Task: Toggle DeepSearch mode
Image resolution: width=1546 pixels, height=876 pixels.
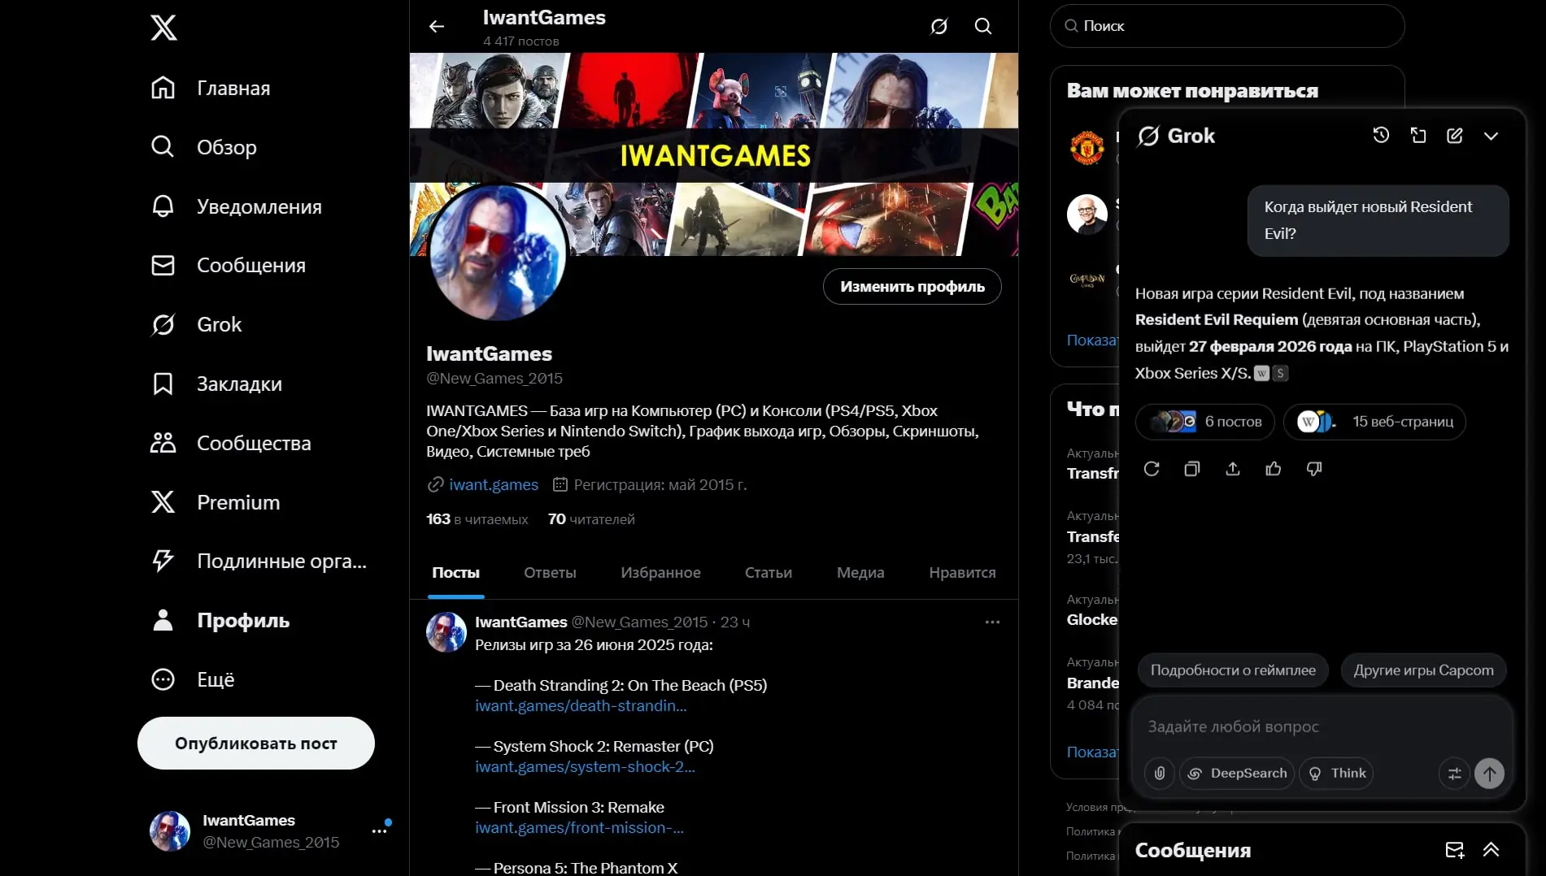Action: [1237, 774]
